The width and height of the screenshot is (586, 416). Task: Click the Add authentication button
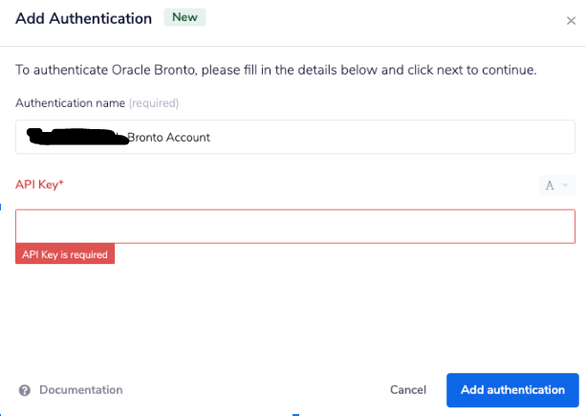[512, 390]
